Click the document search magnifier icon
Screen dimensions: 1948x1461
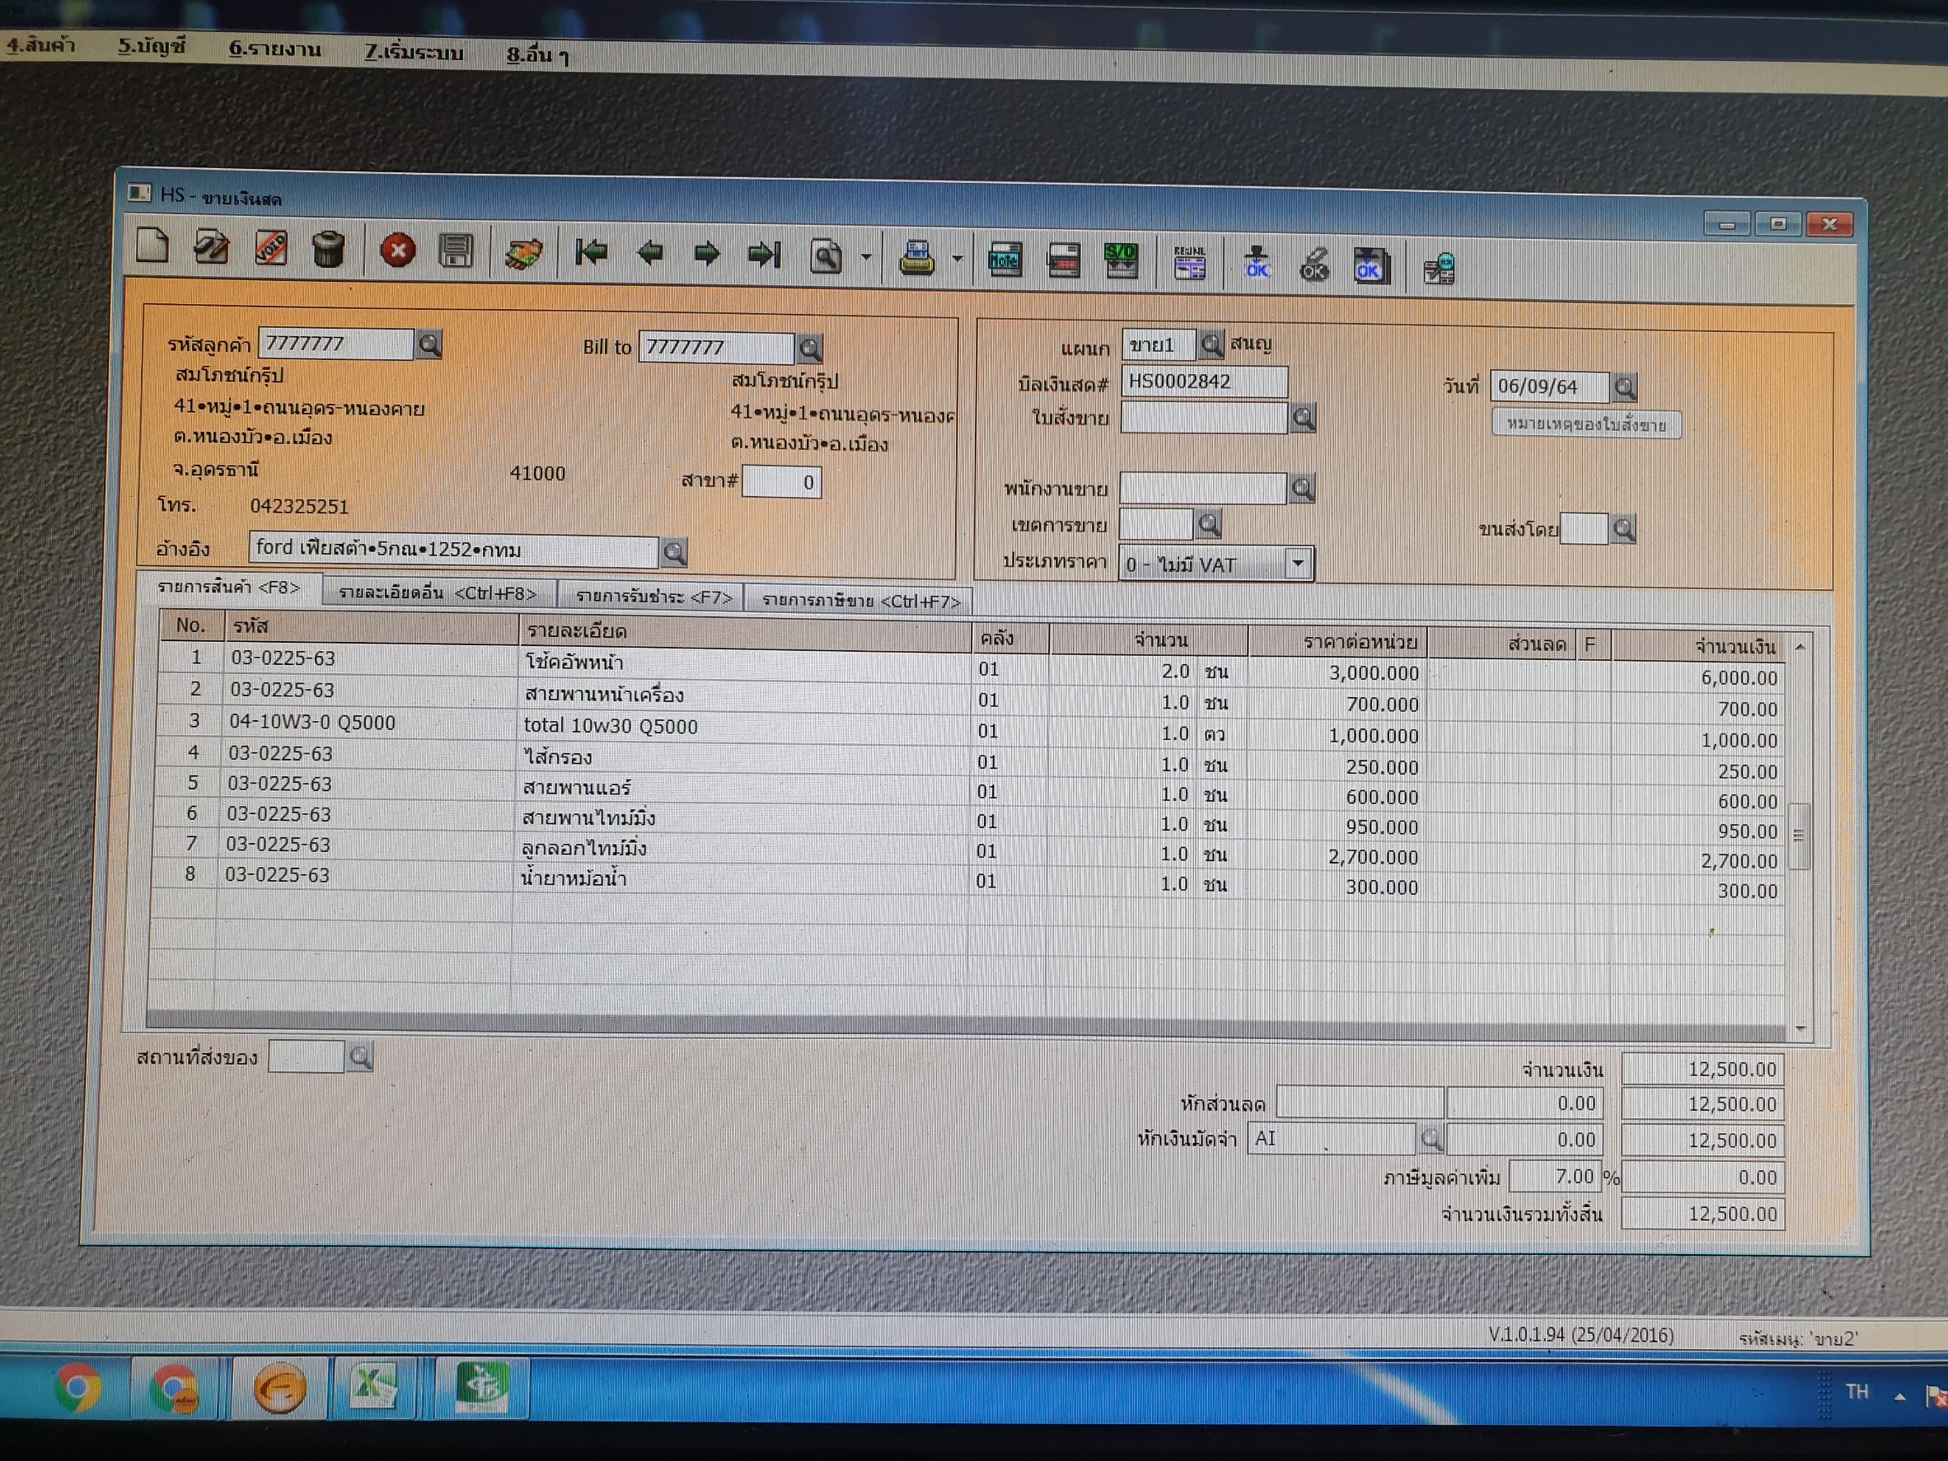point(826,257)
